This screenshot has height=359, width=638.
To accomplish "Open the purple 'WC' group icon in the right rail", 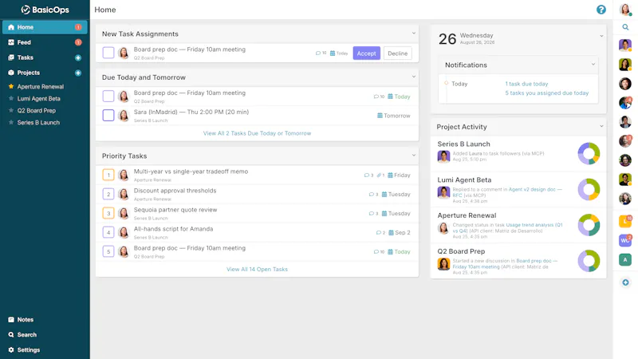I will pyautogui.click(x=625, y=240).
